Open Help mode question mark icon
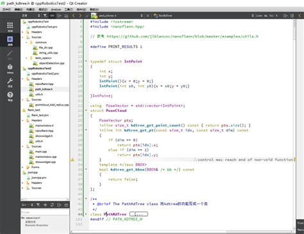Image resolution: width=304 pixels, height=234 pixels. click(10, 97)
